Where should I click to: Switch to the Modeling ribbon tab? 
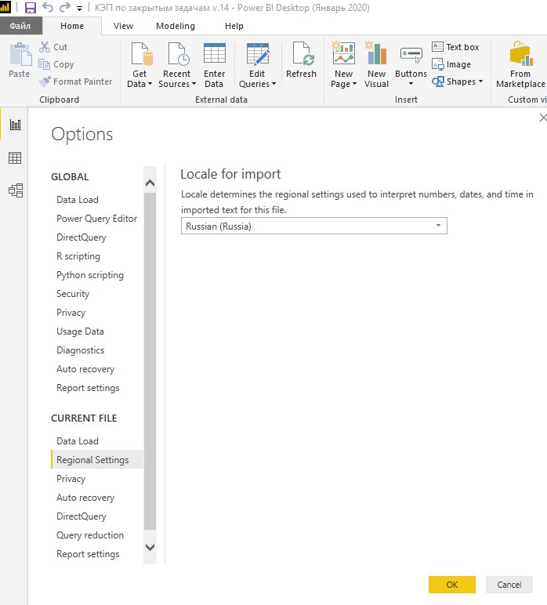[x=176, y=26]
